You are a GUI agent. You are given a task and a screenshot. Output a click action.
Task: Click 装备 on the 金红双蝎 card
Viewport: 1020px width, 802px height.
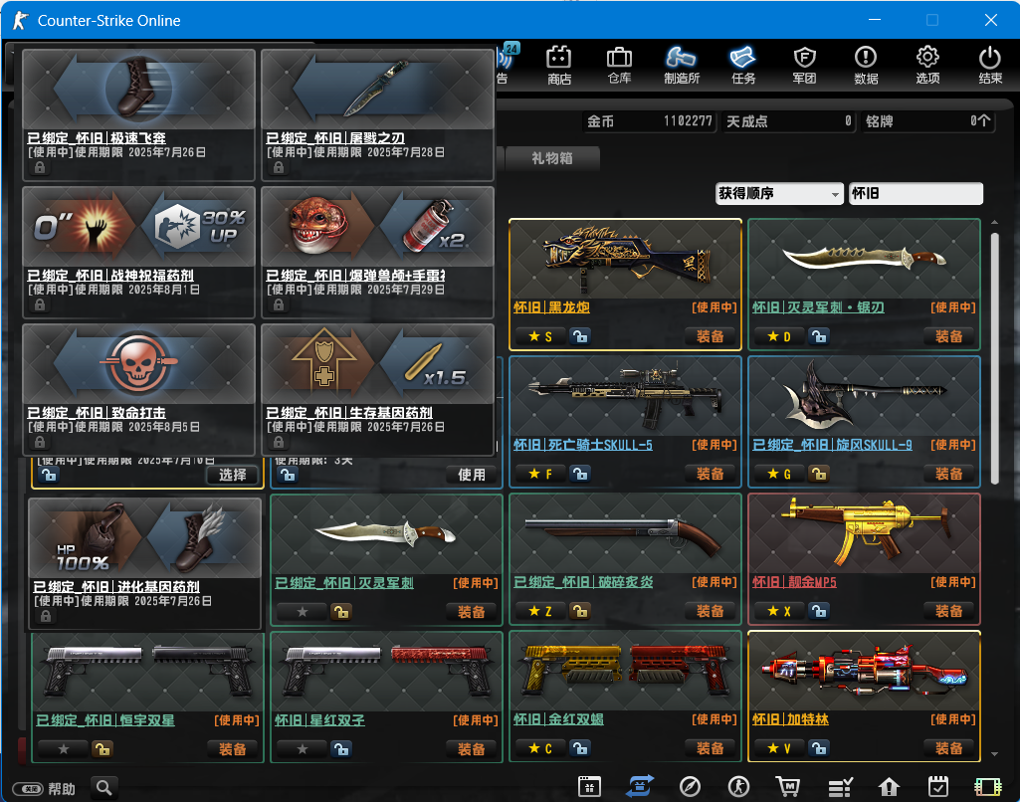tap(710, 748)
